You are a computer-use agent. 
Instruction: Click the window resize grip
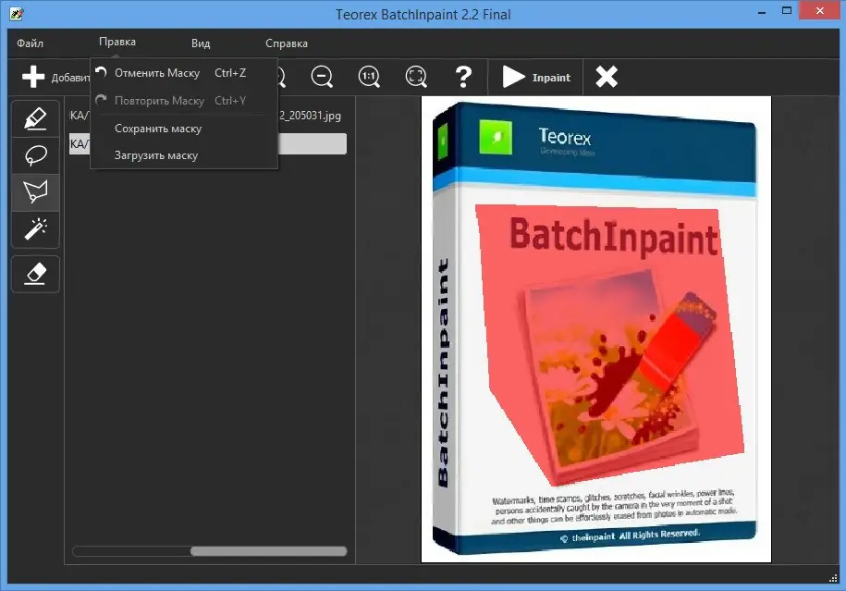(x=832, y=577)
